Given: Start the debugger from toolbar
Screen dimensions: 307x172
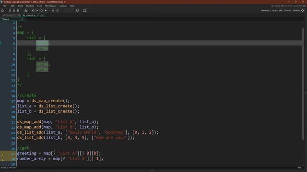Looking at the screenshot, I should [33, 11].
